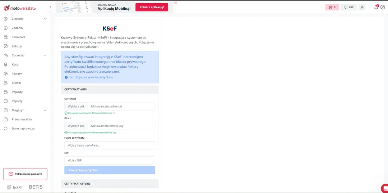
Task: Click the pink counter badge showing 0
Action: [x=332, y=7]
